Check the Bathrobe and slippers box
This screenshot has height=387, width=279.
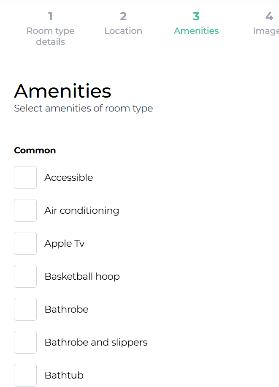(25, 342)
